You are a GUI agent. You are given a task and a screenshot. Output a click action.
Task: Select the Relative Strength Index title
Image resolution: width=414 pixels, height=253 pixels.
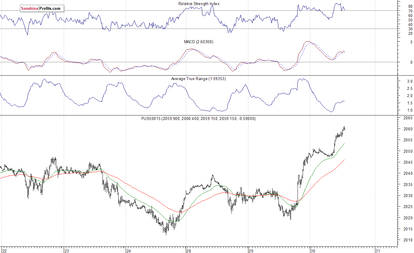click(x=199, y=4)
